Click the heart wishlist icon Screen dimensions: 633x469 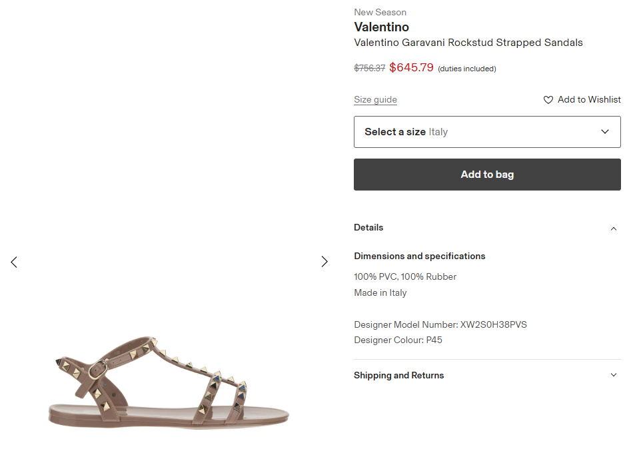pyautogui.click(x=548, y=100)
